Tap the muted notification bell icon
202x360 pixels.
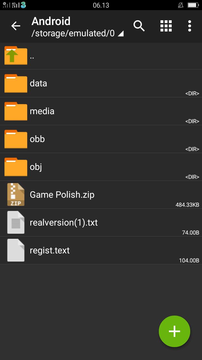tap(180, 5)
